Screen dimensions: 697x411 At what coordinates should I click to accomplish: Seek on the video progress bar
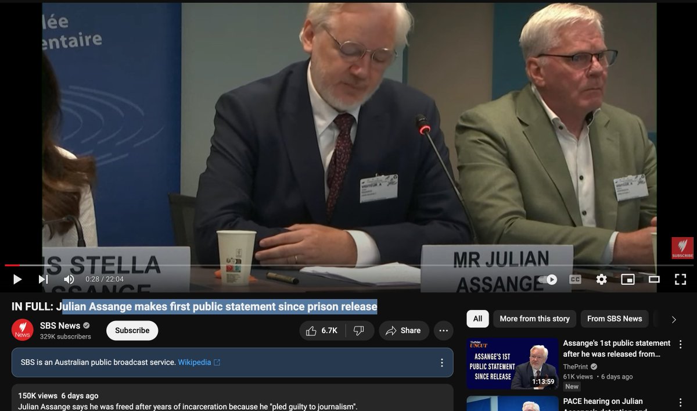(x=348, y=265)
